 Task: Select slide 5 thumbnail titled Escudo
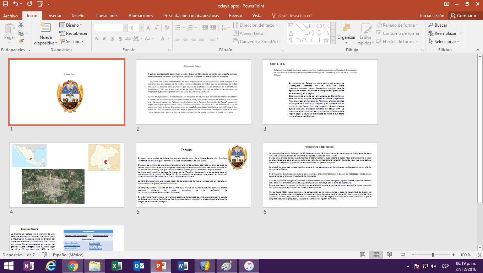pyautogui.click(x=194, y=175)
